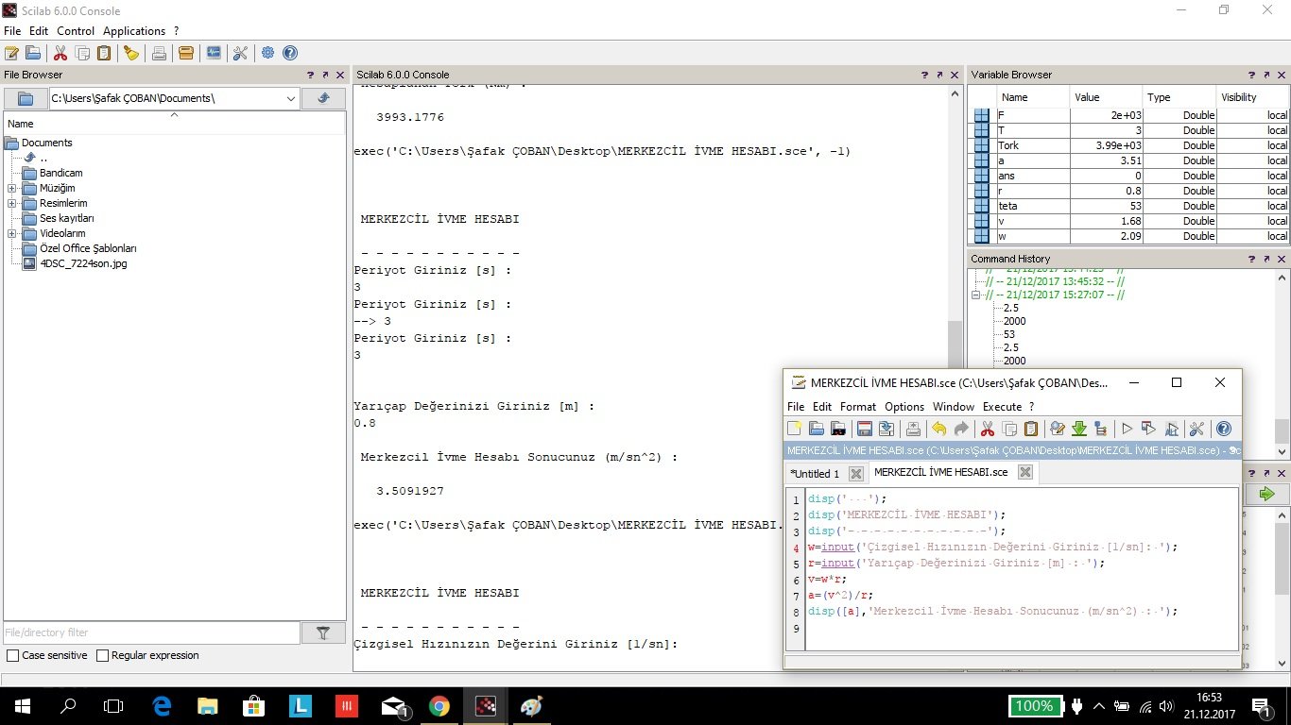
Task: Click the scissors cut icon in console toolbar
Action: pos(60,53)
